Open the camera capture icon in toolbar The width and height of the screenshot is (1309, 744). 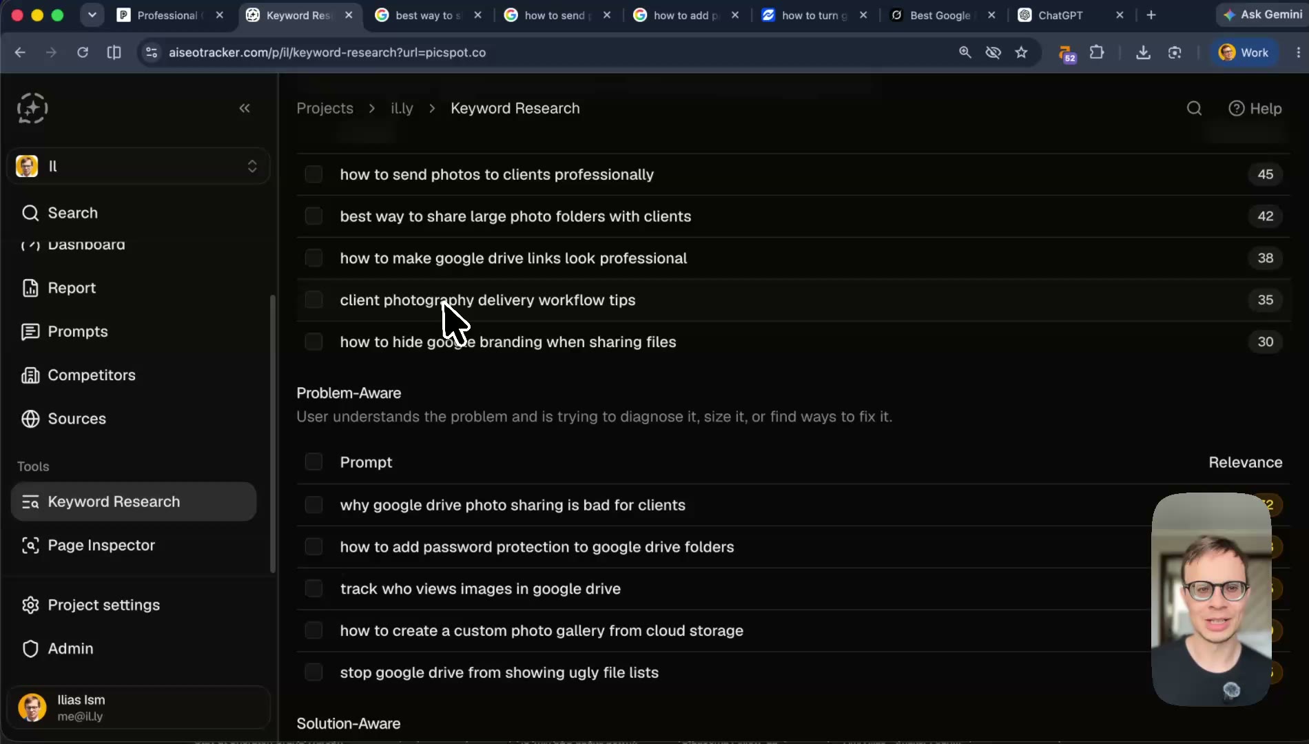[1175, 52]
